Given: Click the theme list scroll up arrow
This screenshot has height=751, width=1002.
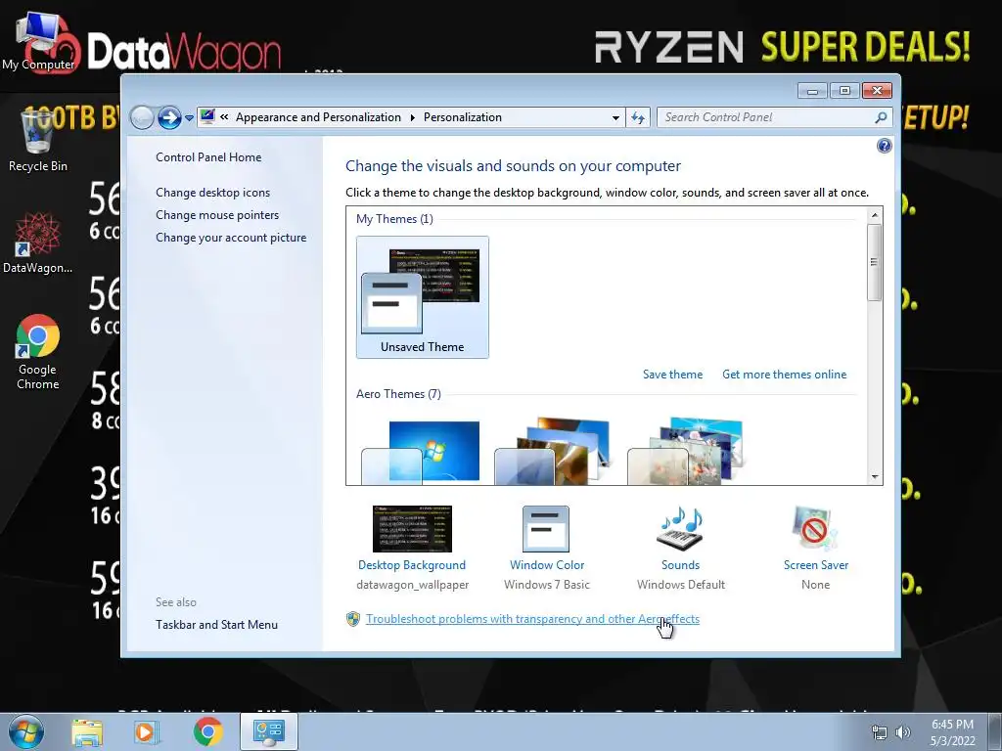Looking at the screenshot, I should (875, 215).
